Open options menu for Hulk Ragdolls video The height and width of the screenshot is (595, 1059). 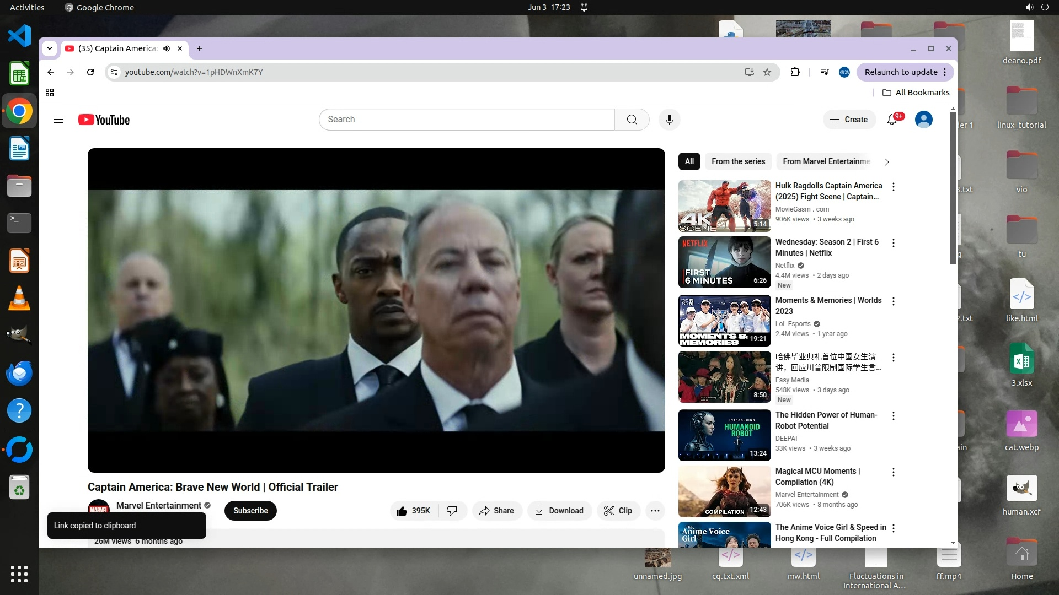(x=894, y=187)
